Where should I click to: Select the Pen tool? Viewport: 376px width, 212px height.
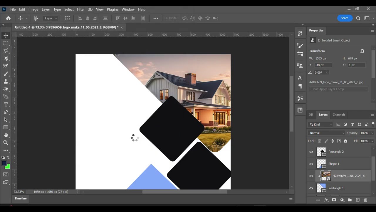6,112
